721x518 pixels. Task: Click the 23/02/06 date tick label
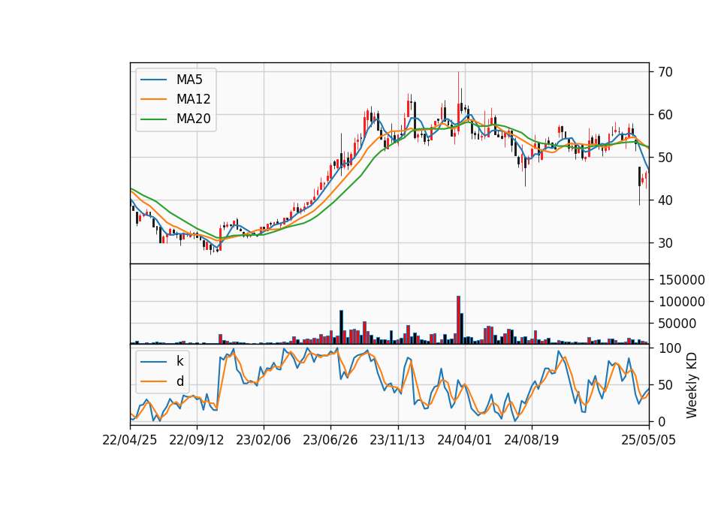(264, 440)
